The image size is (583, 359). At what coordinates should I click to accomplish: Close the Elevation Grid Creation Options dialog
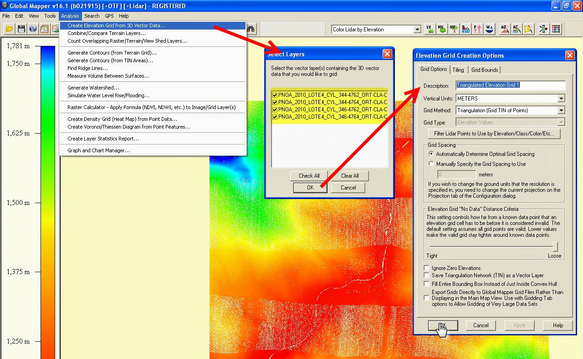point(569,55)
